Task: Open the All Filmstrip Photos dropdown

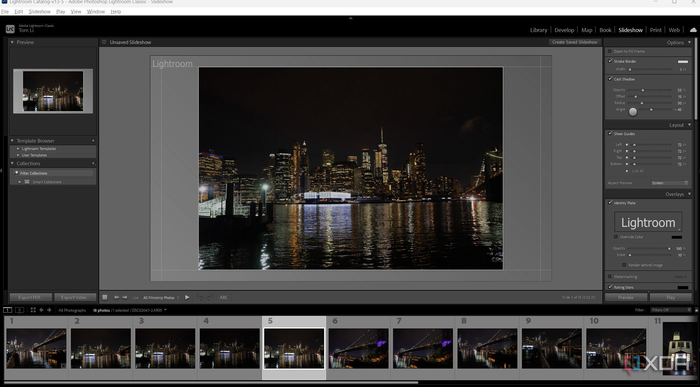Action: coord(160,297)
